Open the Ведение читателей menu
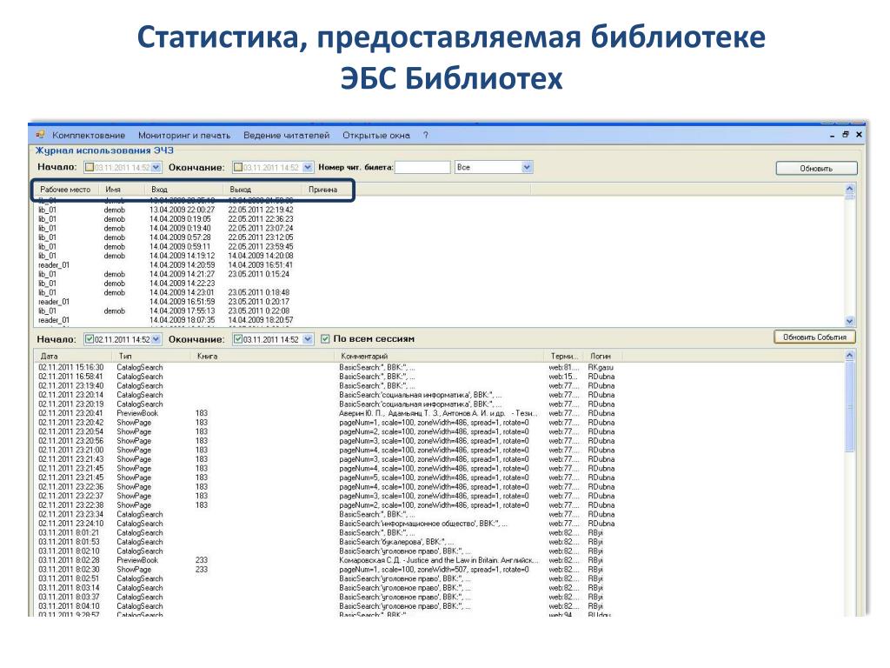 coord(286,135)
